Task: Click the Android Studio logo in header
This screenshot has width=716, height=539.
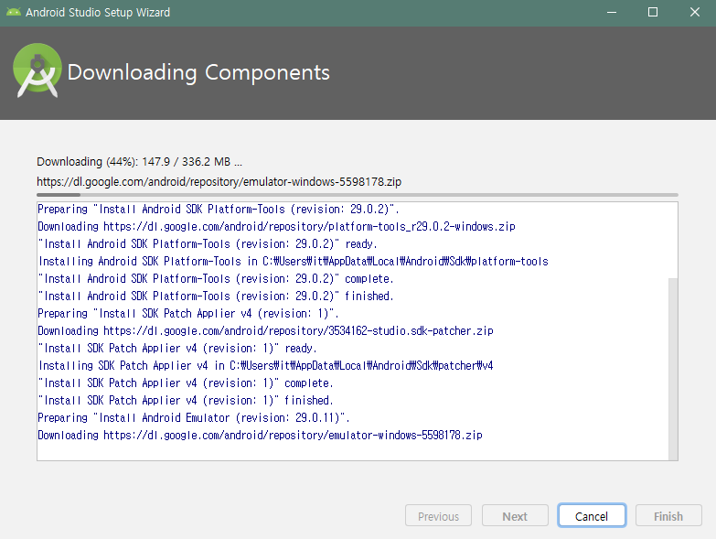Action: tap(37, 70)
